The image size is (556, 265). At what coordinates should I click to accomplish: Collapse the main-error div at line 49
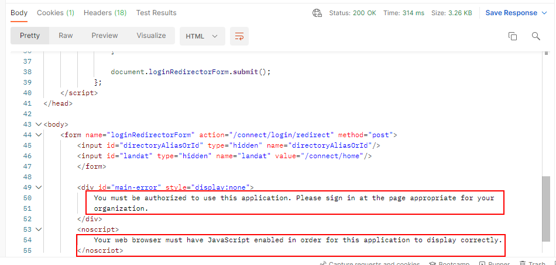point(39,187)
